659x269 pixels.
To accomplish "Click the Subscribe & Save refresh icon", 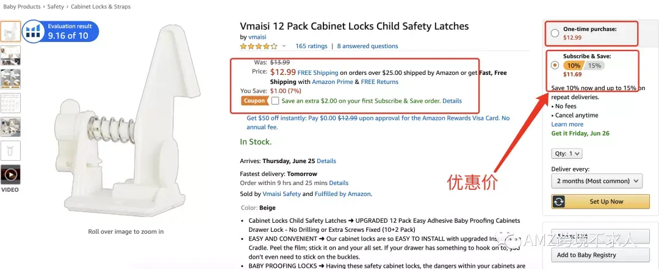I will [x=558, y=201].
